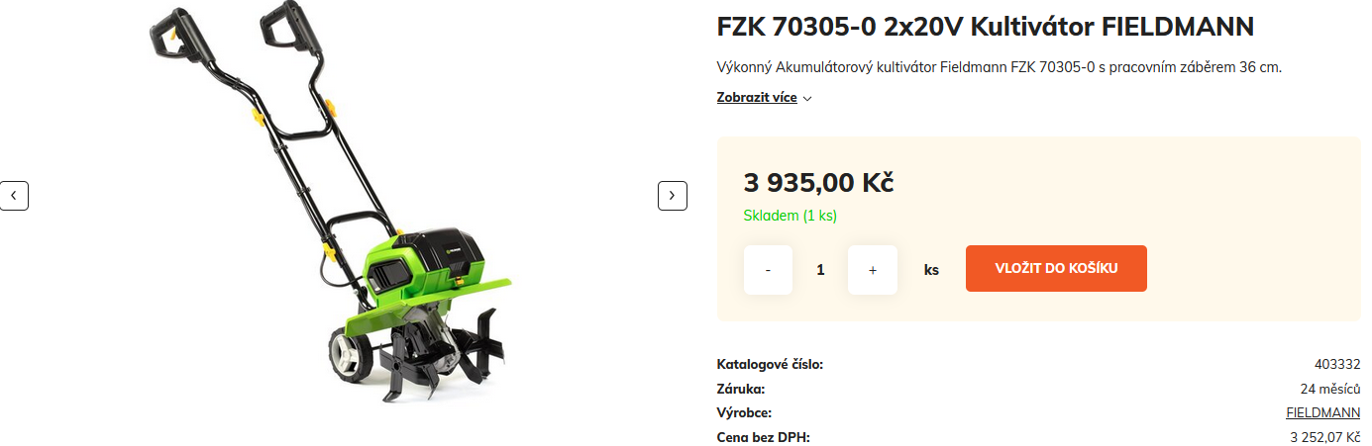Show the previous product image
This screenshot has width=1372, height=446.
point(14,196)
